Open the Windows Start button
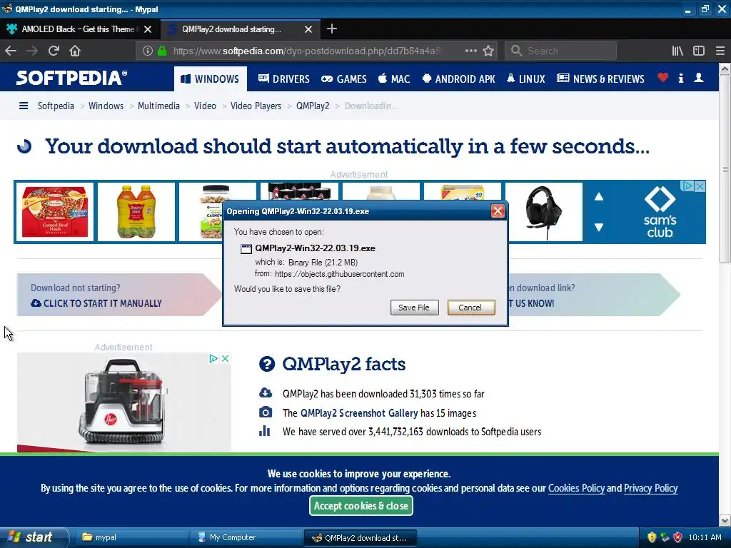The image size is (731, 548). (x=34, y=537)
